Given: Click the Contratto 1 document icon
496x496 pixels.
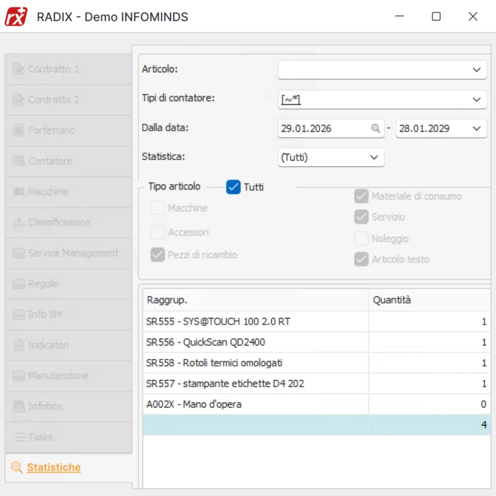Looking at the screenshot, I should coord(18,69).
